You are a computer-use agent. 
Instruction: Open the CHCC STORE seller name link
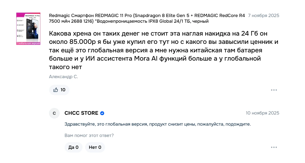[81, 113]
